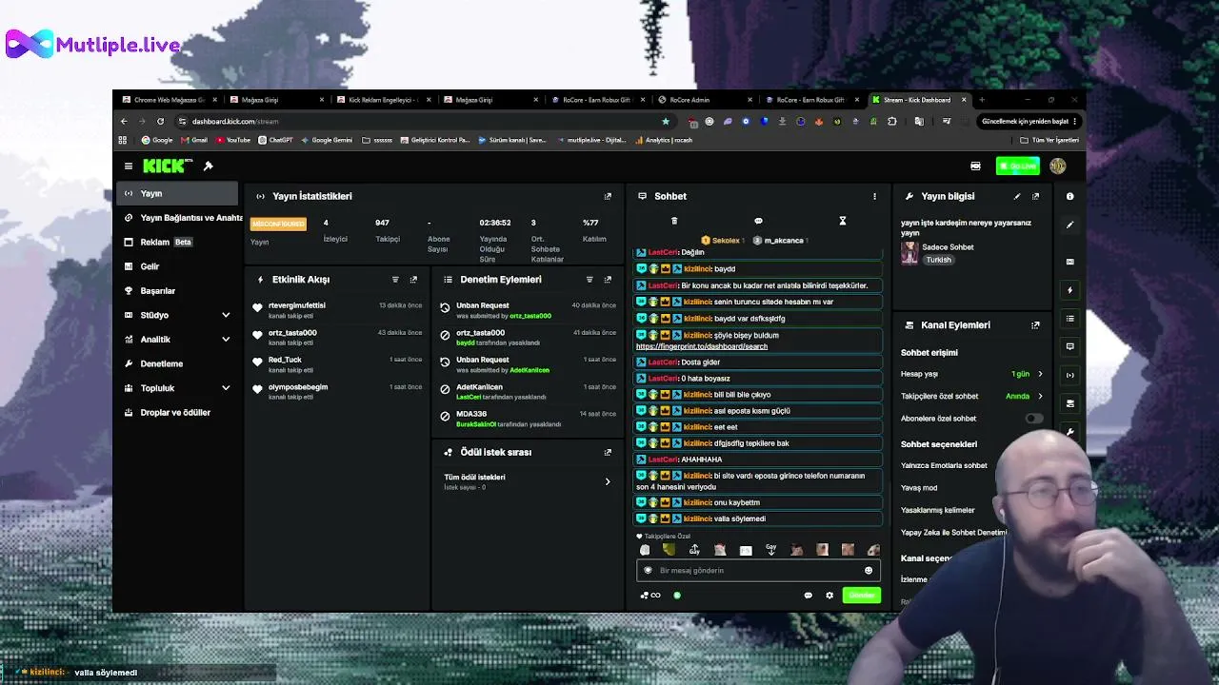Select Yayın in the left sidebar

point(178,194)
